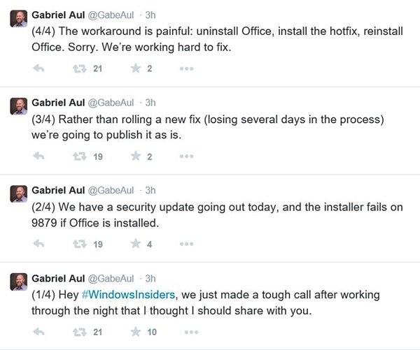Image resolution: width=420 pixels, height=350 pixels.
Task: Open more options on the (1/4) tweet
Action: click(x=191, y=333)
